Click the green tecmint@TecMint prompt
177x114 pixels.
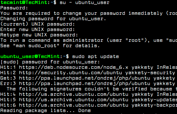click(x=23, y=2)
